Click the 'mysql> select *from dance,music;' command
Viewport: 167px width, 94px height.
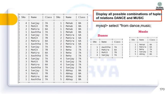(123, 26)
